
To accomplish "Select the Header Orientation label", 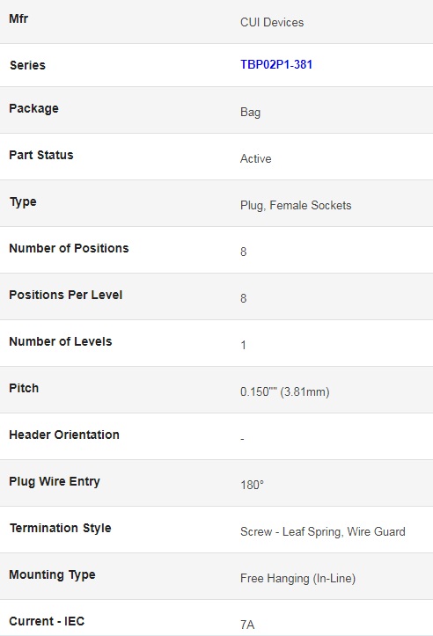I will point(64,435).
